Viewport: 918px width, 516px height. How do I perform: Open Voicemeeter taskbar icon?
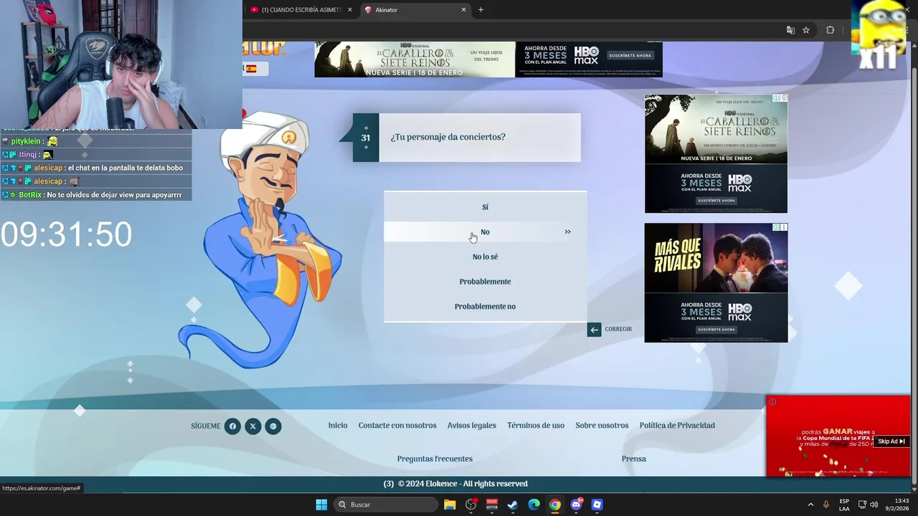point(492,505)
